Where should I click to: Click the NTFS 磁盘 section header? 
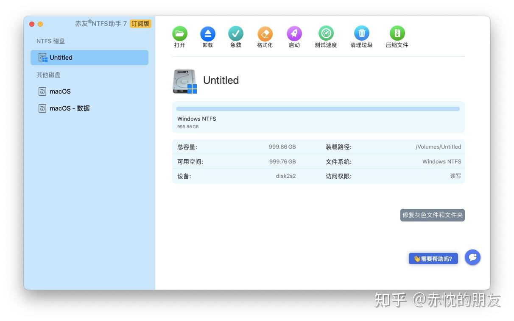[47, 41]
